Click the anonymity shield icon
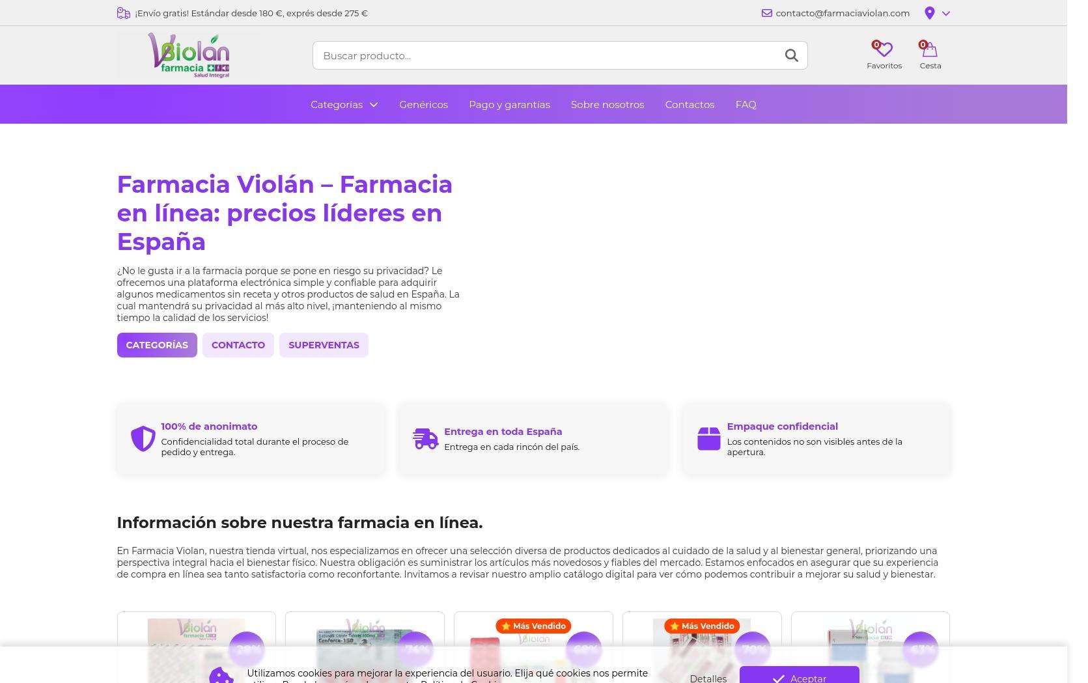 point(143,439)
